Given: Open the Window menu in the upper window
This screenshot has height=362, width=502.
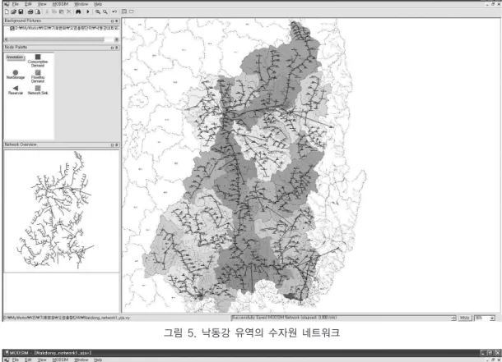Looking at the screenshot, I should click(81, 4).
